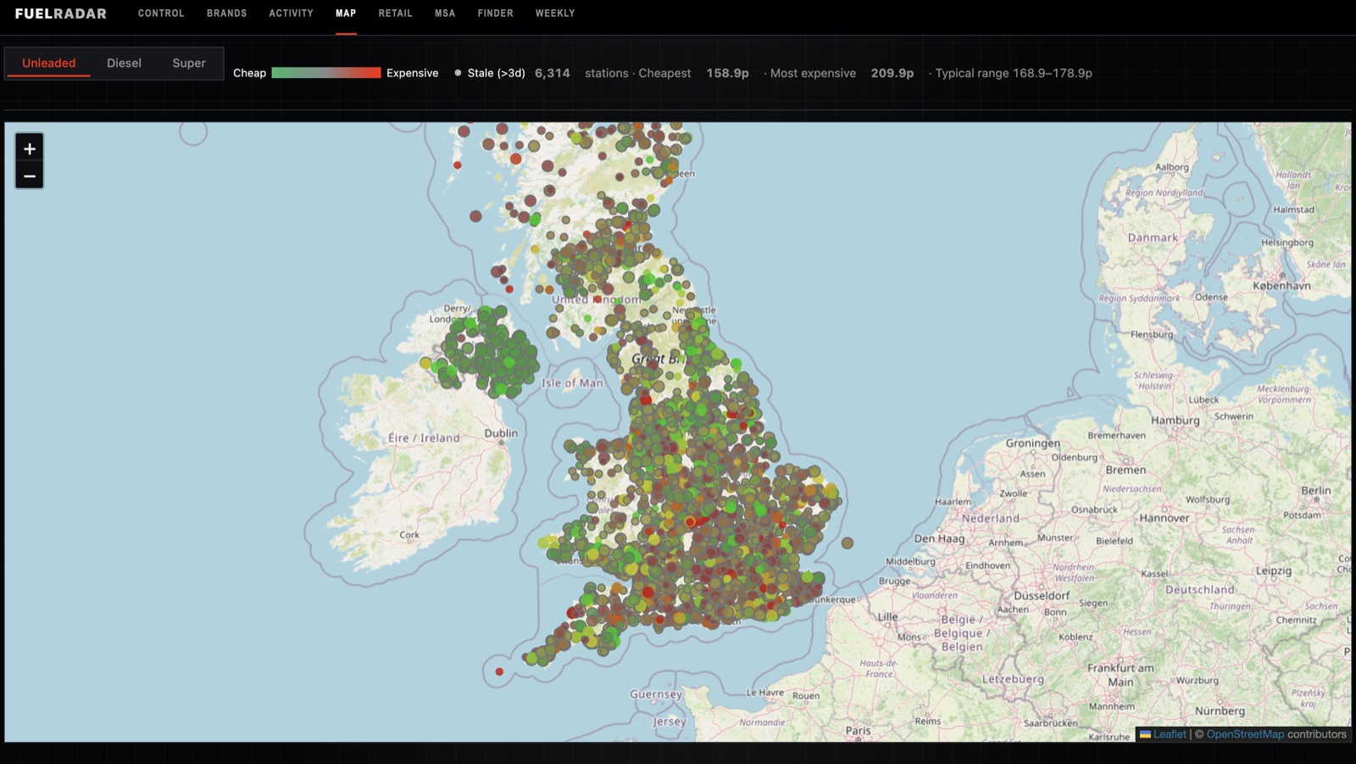Click the most expensive price 209.9p
The image size is (1356, 764).
(x=892, y=73)
